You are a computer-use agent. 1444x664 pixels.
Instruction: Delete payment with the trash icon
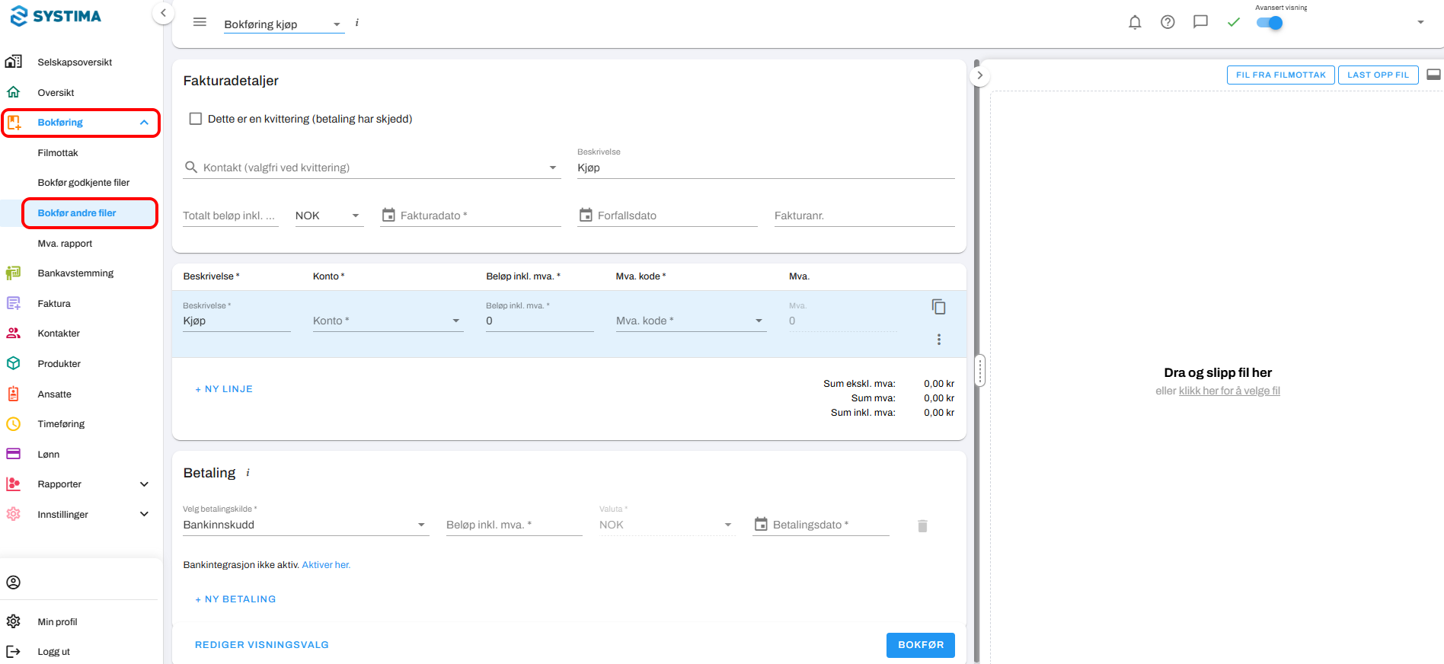coord(922,525)
